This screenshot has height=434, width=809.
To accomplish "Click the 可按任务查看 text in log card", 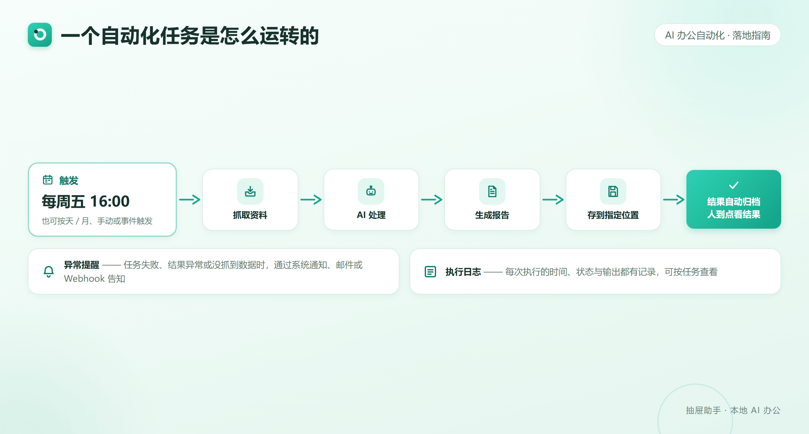I will pos(691,272).
